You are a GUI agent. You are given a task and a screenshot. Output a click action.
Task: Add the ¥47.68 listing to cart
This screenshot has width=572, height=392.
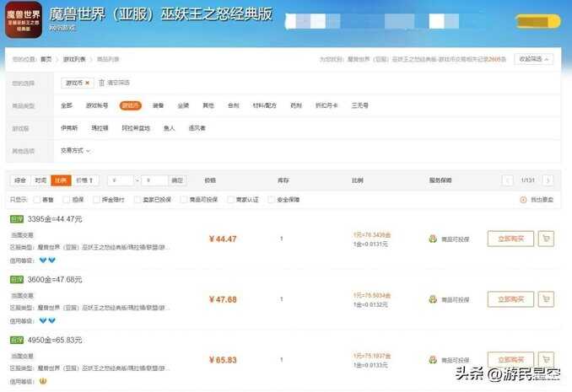[546, 299]
